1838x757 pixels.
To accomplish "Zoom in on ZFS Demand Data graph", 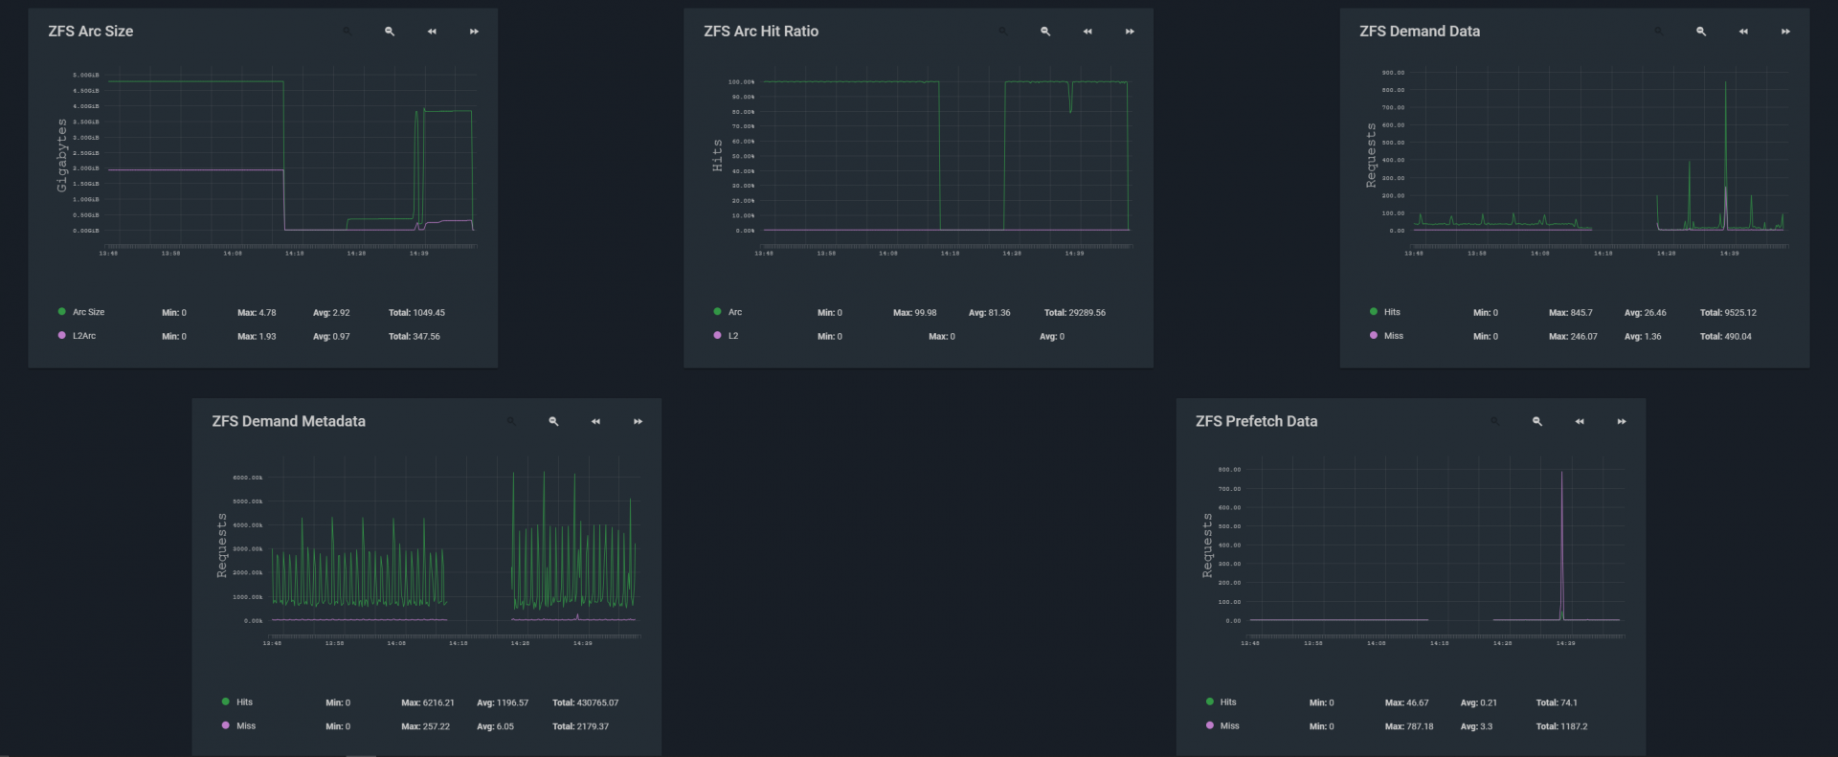I will [1701, 32].
